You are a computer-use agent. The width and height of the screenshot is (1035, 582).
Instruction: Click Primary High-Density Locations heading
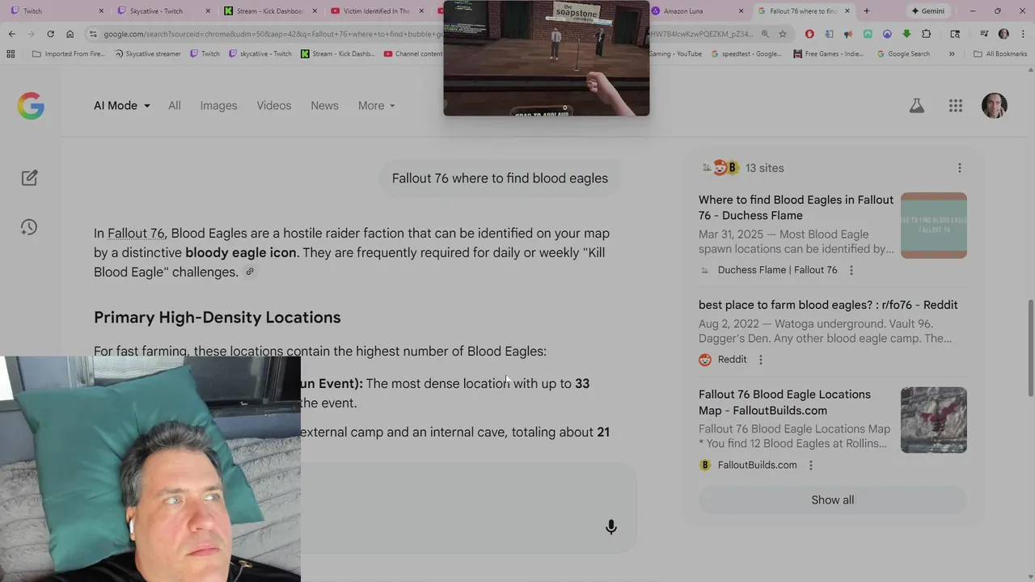click(x=218, y=318)
